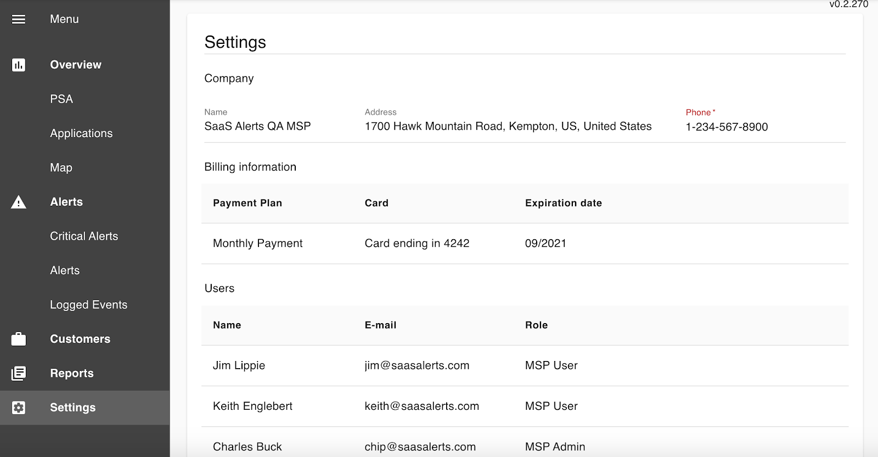Select the Charles Buck user row
The width and height of the screenshot is (878, 457).
point(247,447)
